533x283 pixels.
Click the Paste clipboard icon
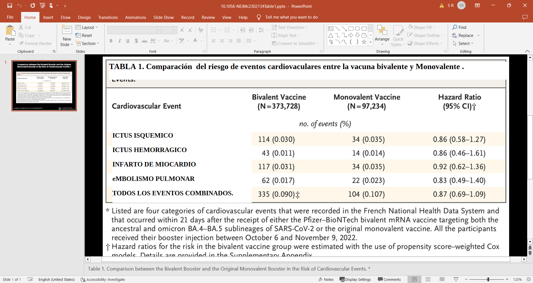click(x=10, y=31)
